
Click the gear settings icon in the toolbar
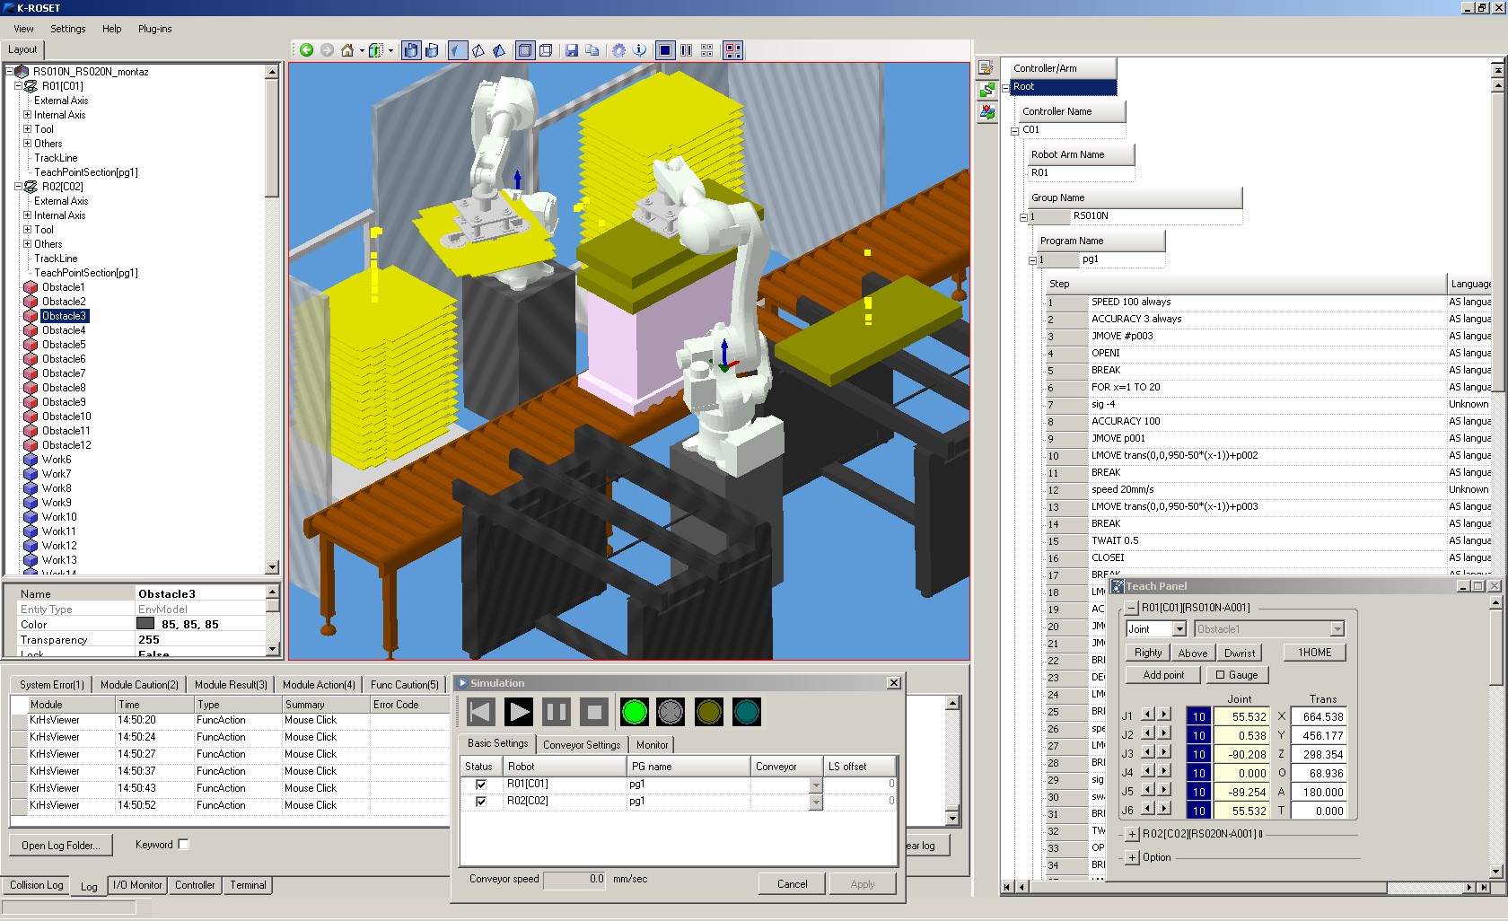tap(618, 50)
